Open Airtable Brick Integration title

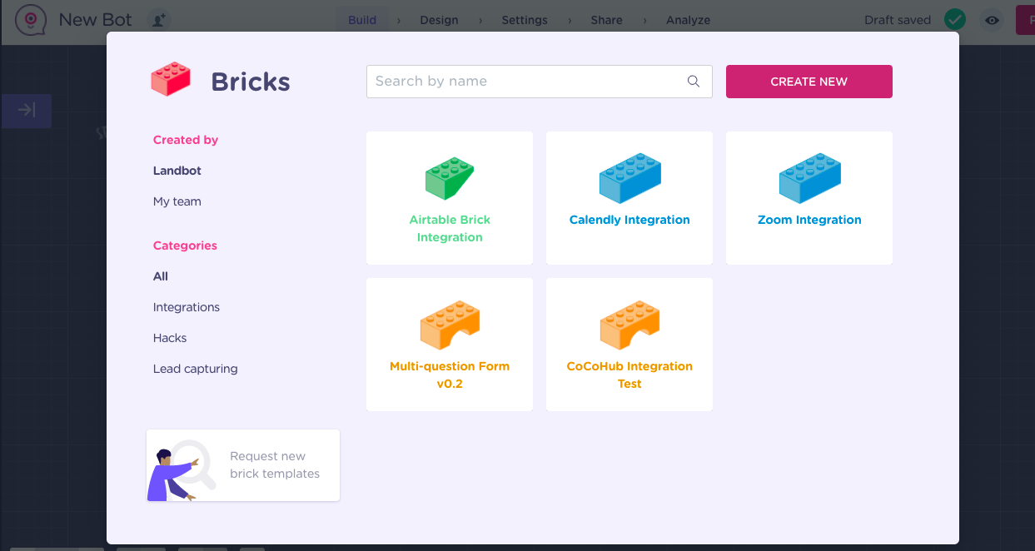[x=450, y=229]
